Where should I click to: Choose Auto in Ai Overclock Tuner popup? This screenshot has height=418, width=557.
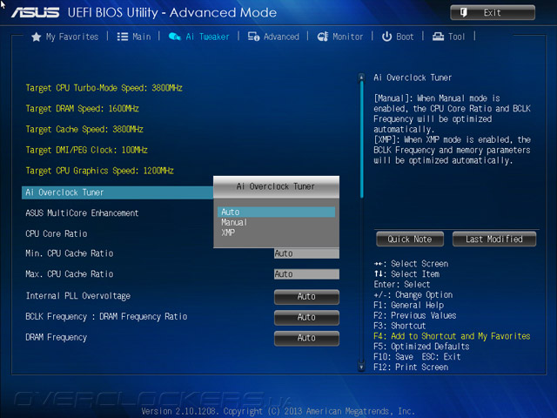coord(276,212)
